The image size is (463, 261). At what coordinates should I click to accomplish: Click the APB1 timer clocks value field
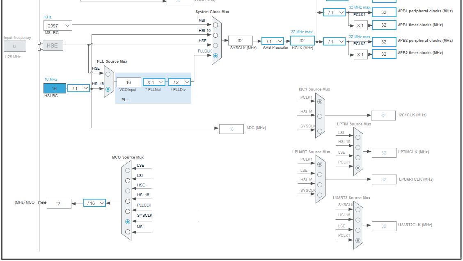[x=384, y=25]
